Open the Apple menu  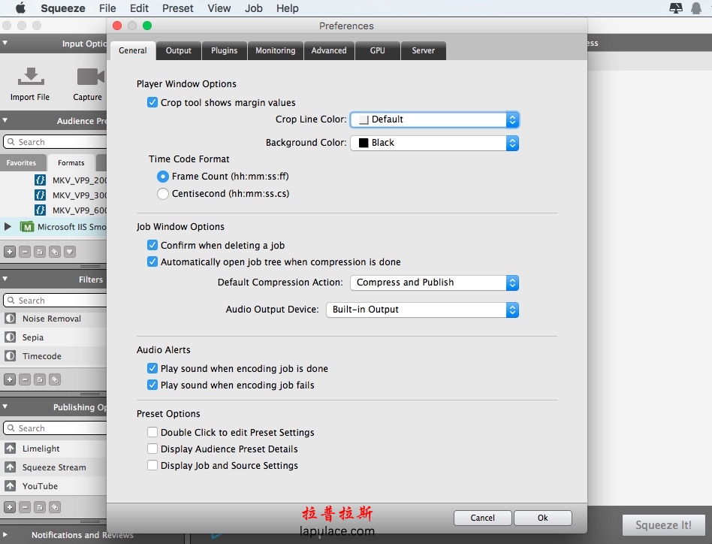pos(20,8)
